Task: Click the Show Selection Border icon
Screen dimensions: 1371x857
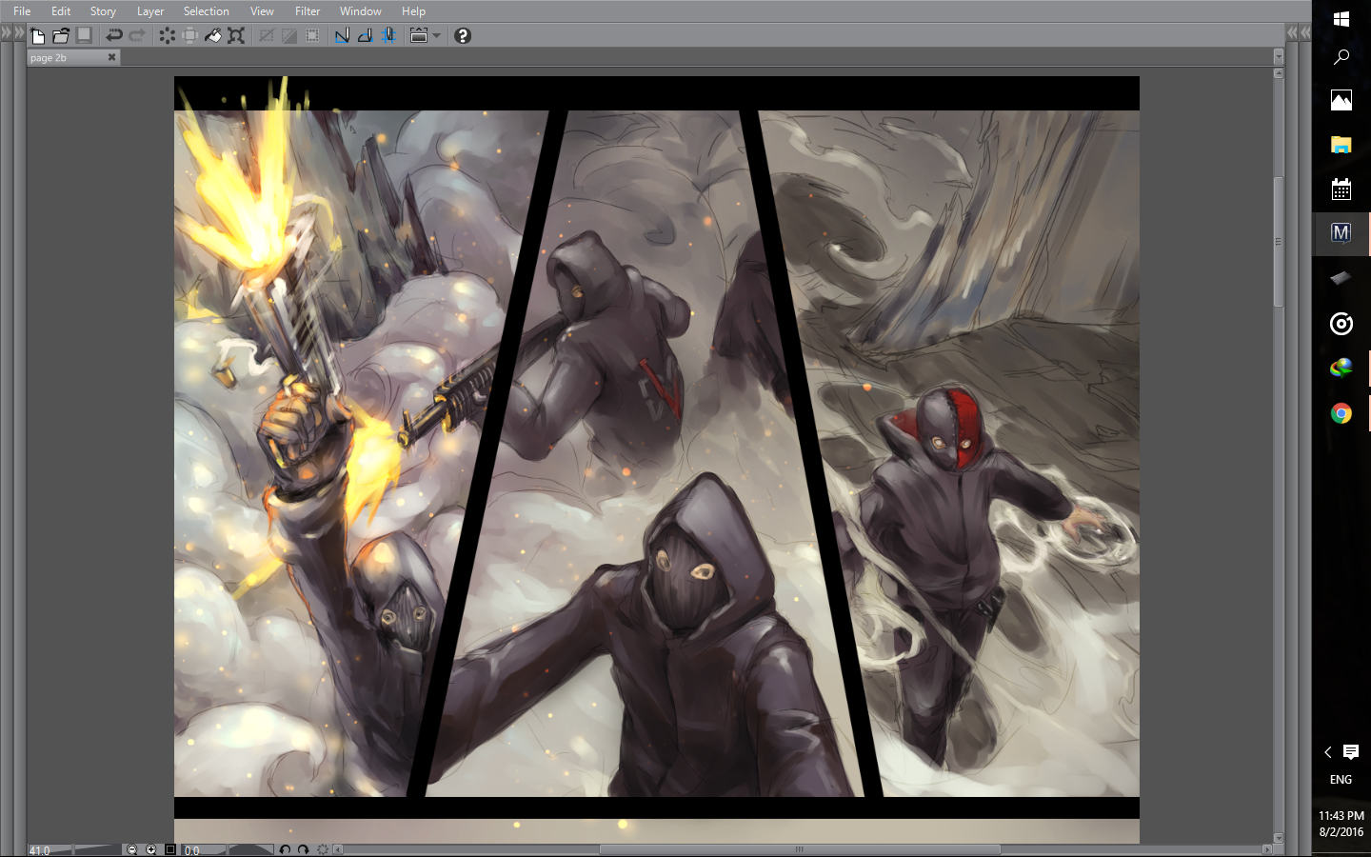Action: tap(312, 36)
